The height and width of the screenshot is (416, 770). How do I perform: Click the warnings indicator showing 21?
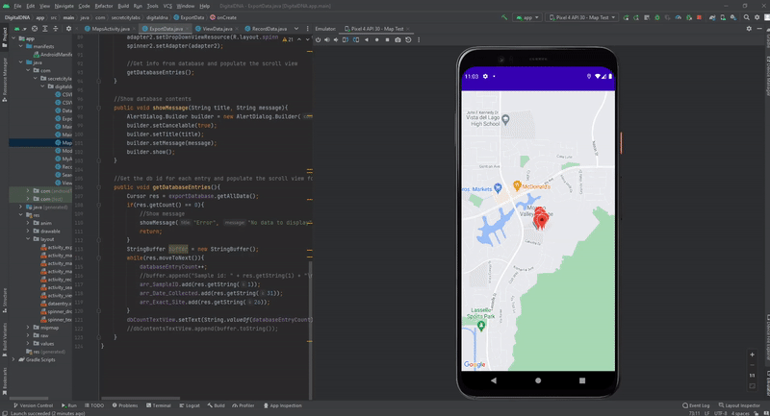(288, 39)
